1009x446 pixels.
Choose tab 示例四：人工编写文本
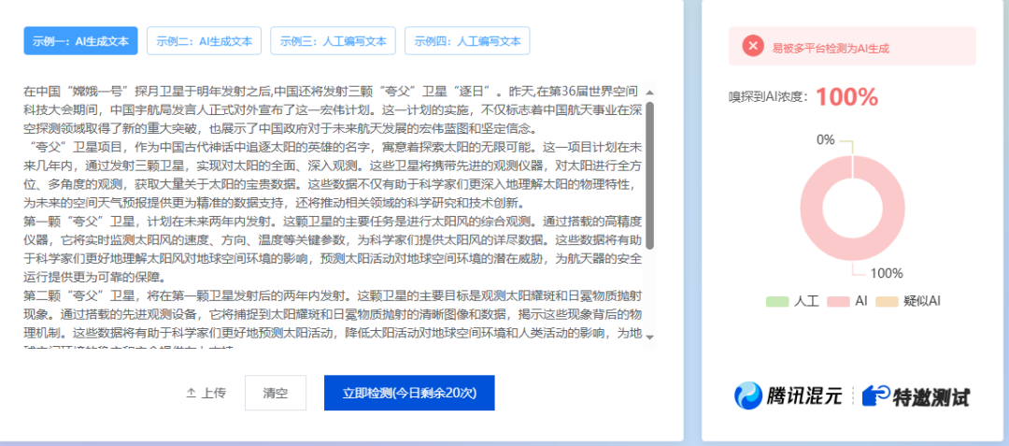point(467,41)
